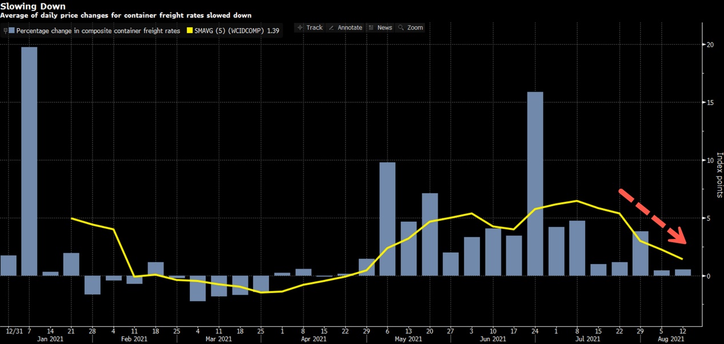Click the legend pin icon
The height and width of the screenshot is (344, 724).
click(5, 31)
